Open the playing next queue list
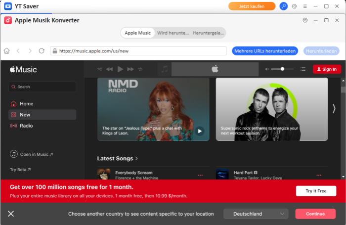The image size is (346, 225). click(x=303, y=69)
